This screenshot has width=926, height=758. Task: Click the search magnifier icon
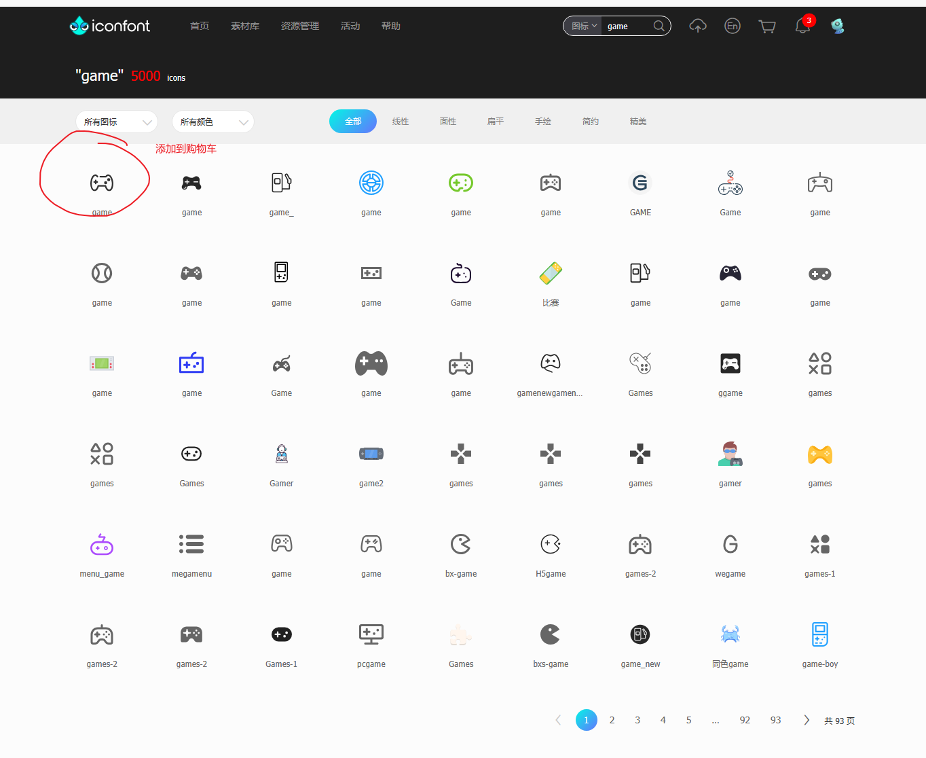coord(659,26)
